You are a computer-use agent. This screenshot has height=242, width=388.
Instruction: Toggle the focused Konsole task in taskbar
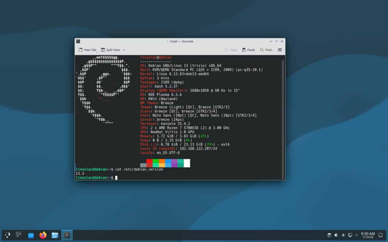click(67, 235)
